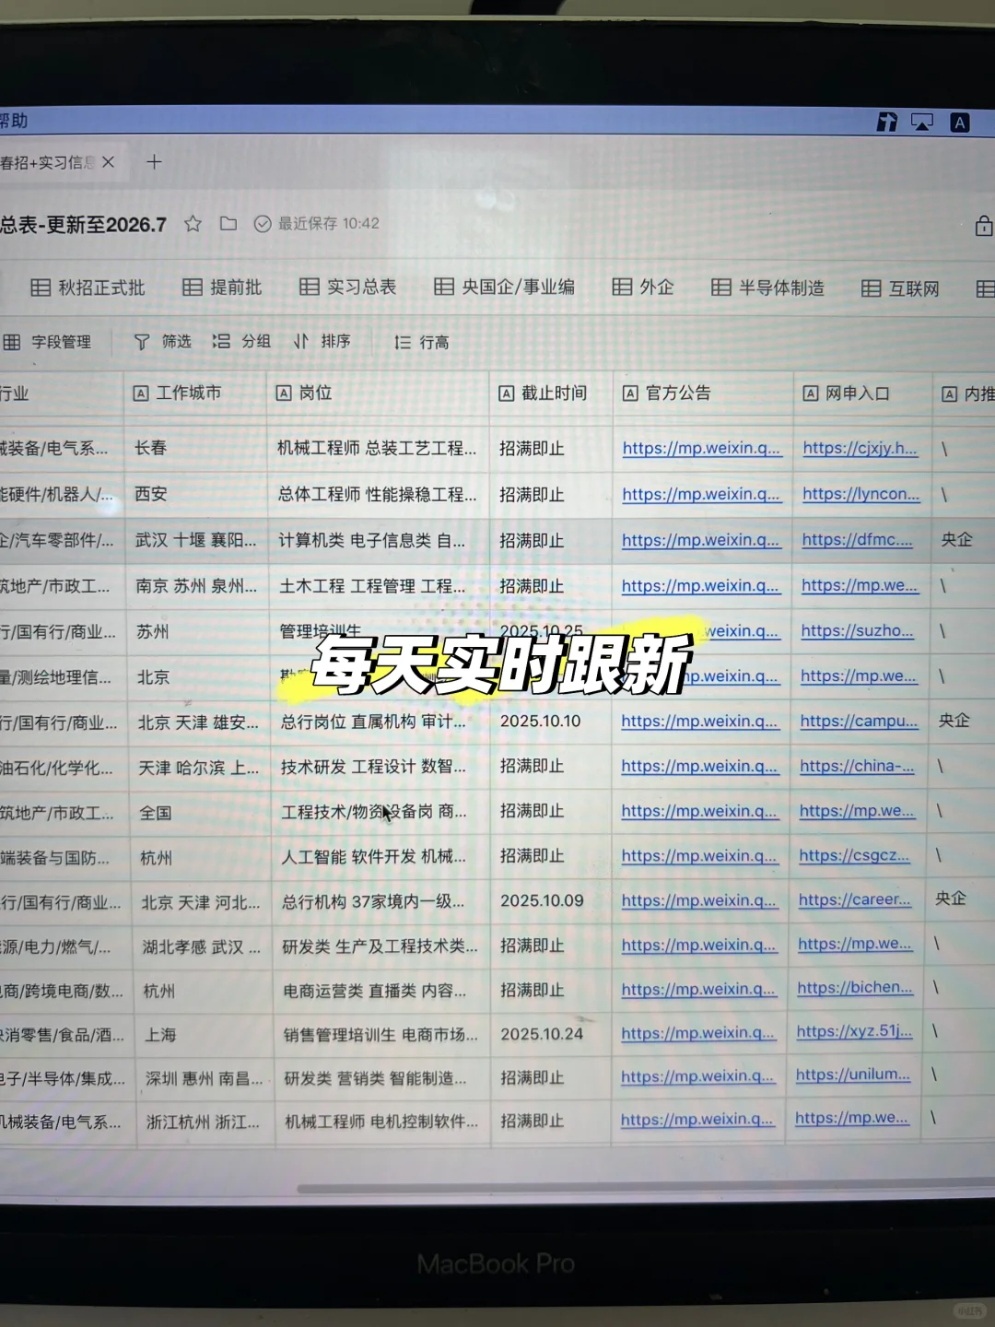
Task: Open 字段管理 field manager
Action: [x=48, y=342]
